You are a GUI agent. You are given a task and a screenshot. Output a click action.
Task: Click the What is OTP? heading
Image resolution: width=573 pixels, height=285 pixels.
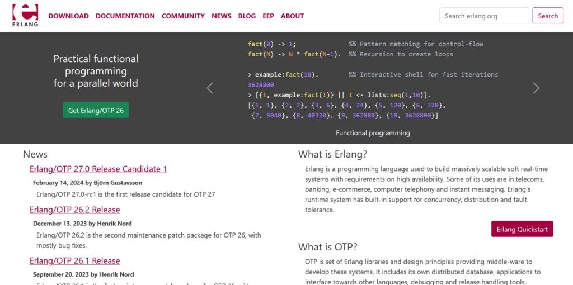coord(327,246)
